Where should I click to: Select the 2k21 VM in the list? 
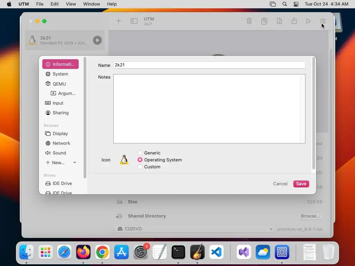pyautogui.click(x=64, y=40)
